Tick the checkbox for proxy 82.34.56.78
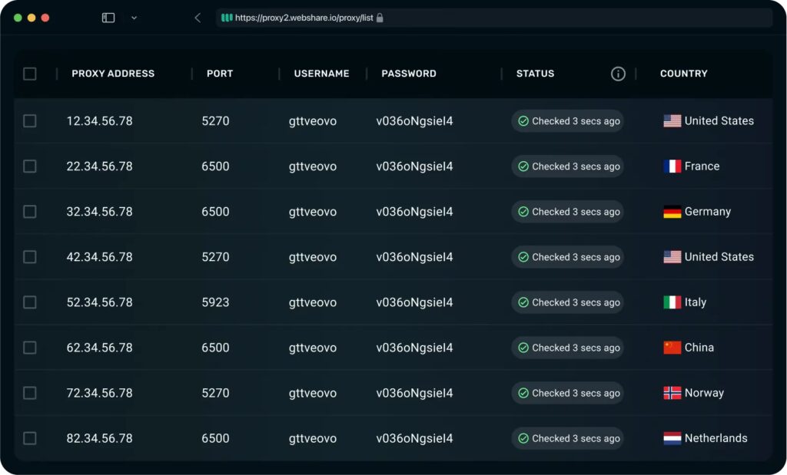The image size is (787, 475). coord(30,438)
